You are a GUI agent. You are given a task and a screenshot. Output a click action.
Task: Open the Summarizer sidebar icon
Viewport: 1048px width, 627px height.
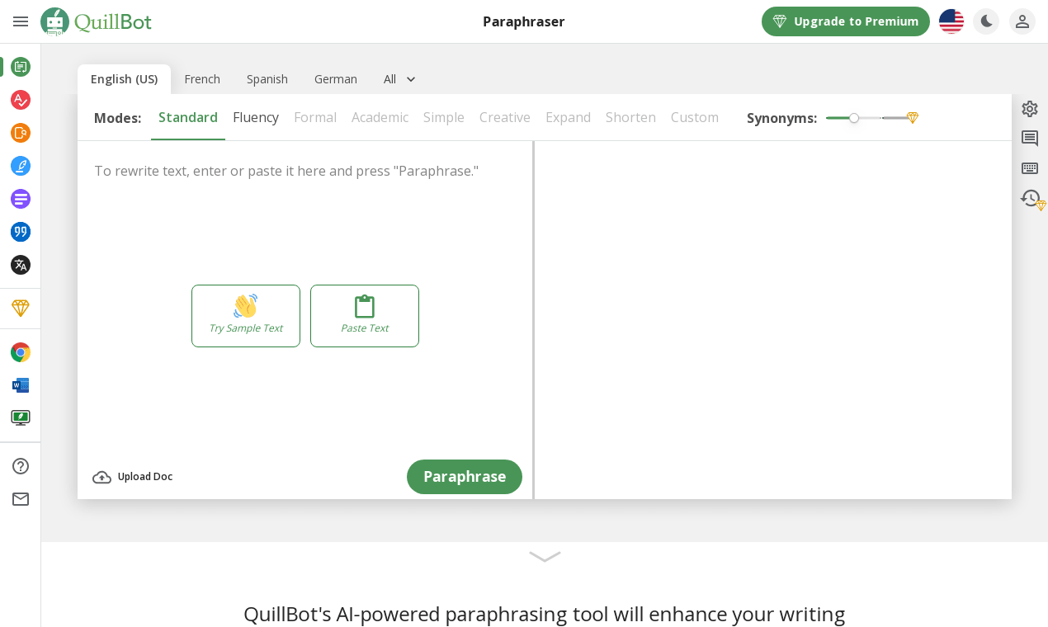tap(21, 199)
